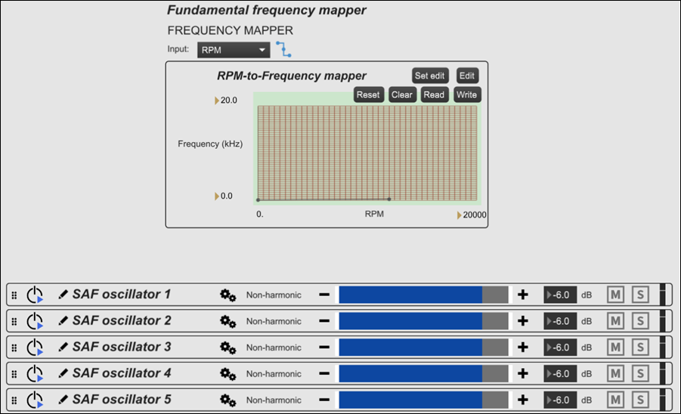681x414 pixels.
Task: Mute SAF oscillator 4 with M button
Action: tap(615, 374)
